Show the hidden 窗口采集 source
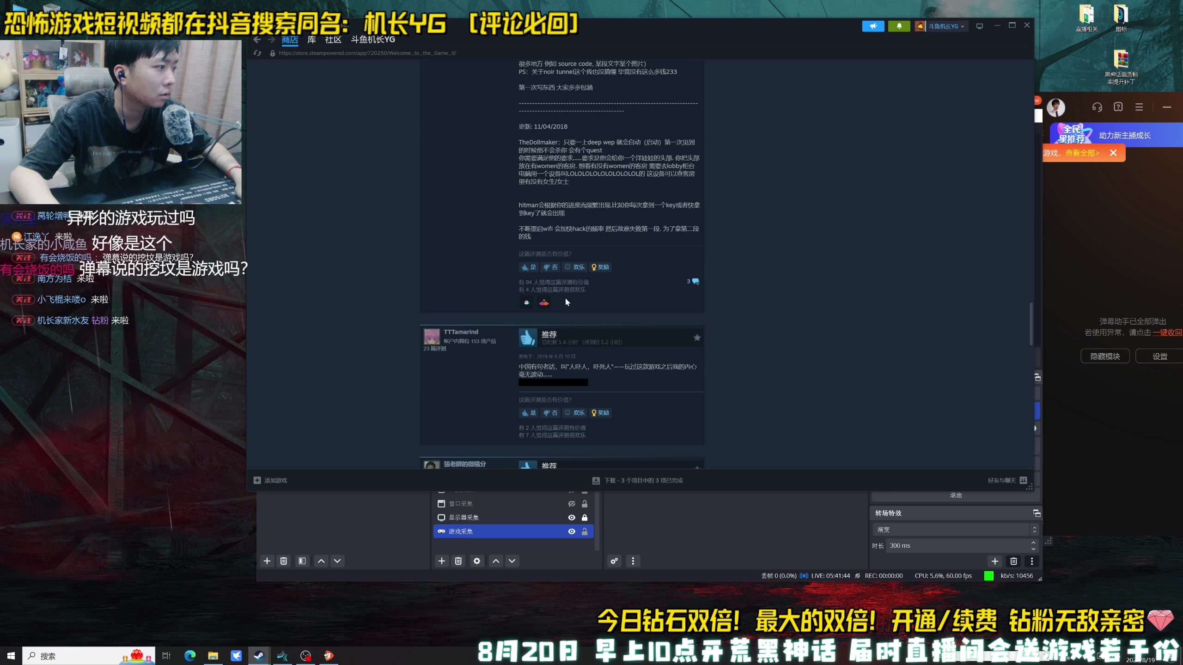This screenshot has height=665, width=1183. (x=572, y=503)
